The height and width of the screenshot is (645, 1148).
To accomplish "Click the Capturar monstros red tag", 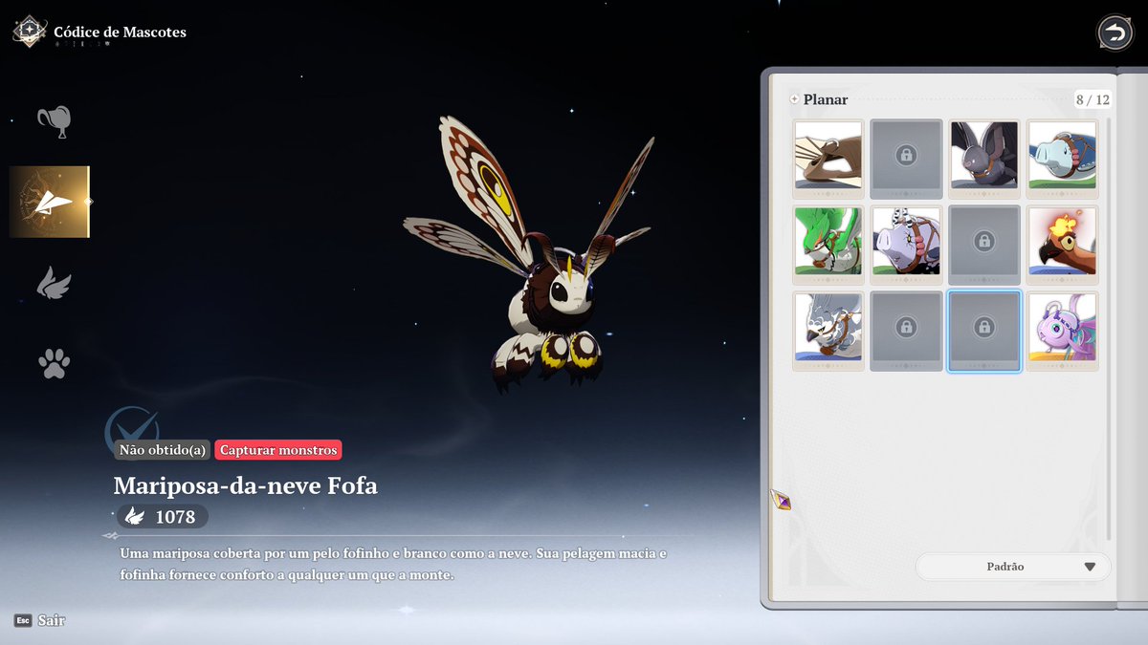I will (x=278, y=450).
